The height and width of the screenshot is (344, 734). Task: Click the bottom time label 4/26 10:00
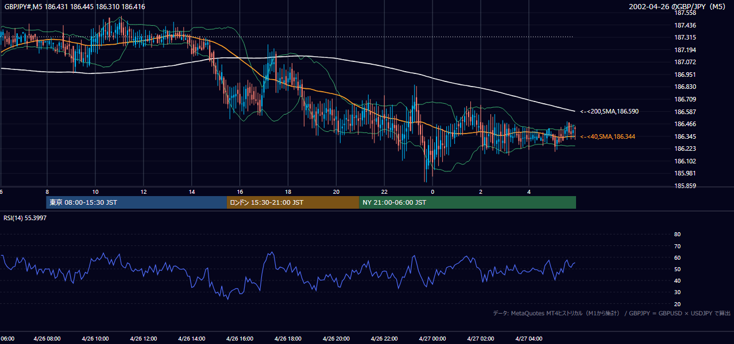(96, 339)
